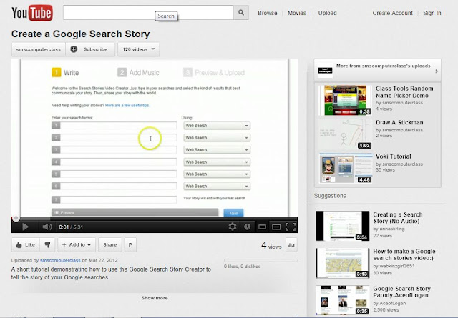The width and height of the screenshot is (458, 318).
Task: Open Voki Tutorial video thumbnail
Action: (x=345, y=168)
